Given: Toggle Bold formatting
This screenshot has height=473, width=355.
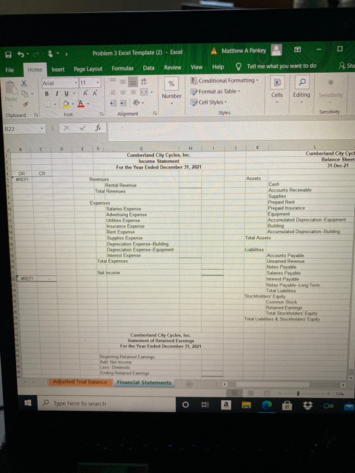Looking at the screenshot, I should click(x=47, y=94).
